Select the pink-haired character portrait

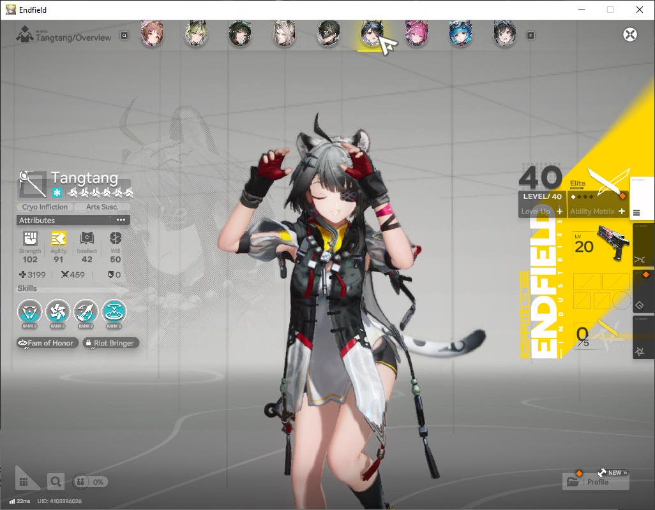pos(416,33)
